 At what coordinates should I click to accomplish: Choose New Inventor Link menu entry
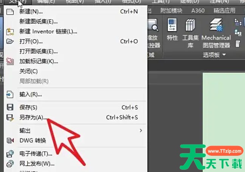[x=48, y=31]
